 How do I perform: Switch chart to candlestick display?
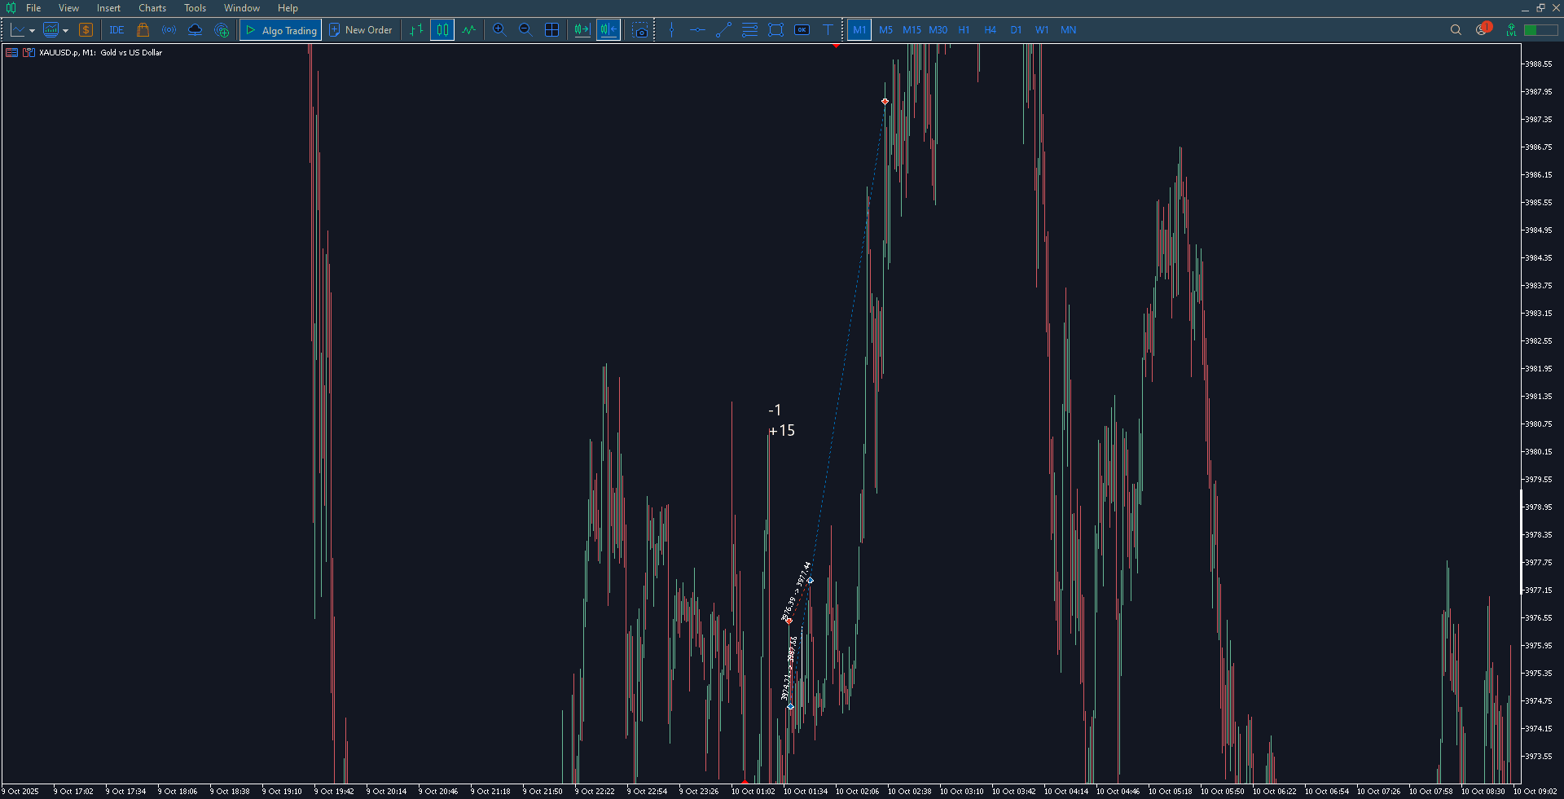[x=442, y=30]
